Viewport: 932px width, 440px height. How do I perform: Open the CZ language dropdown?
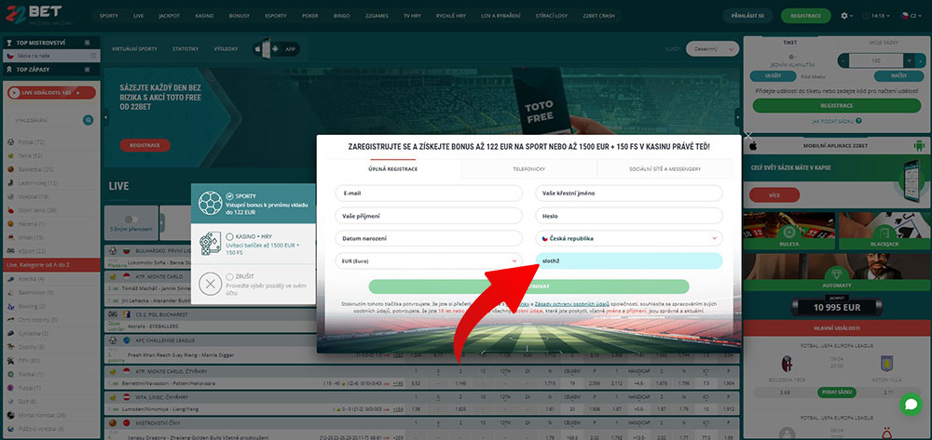[x=910, y=16]
